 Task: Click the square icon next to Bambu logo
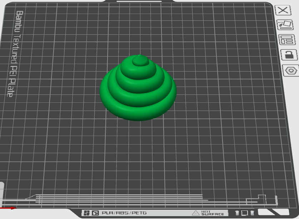coord(95,213)
